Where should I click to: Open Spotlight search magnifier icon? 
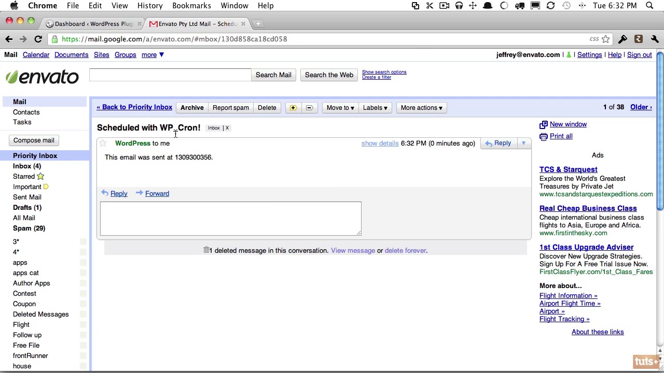[649, 6]
